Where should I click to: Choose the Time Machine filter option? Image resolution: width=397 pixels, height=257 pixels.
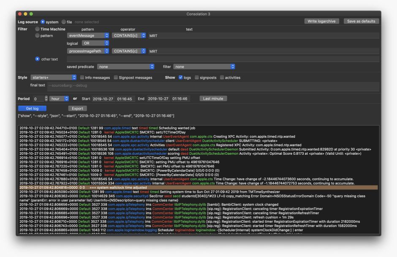pyautogui.click(x=37, y=29)
